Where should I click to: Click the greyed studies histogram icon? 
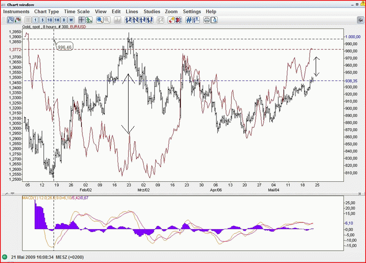pyautogui.click(x=118, y=20)
